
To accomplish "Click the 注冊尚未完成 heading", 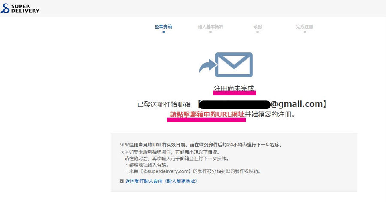I will [x=234, y=88].
